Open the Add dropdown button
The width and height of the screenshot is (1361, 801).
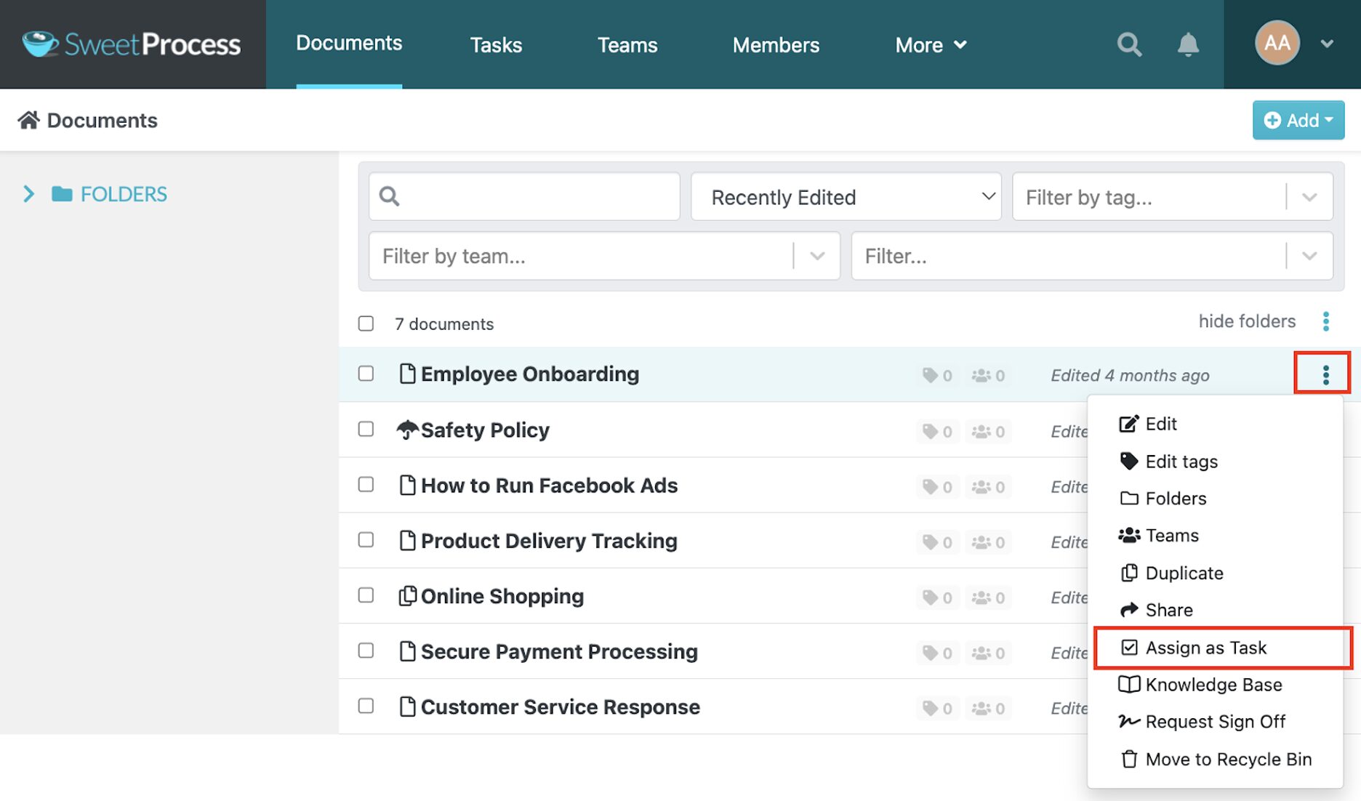click(x=1298, y=120)
